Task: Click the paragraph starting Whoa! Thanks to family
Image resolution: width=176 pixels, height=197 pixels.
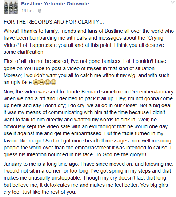Action: click(x=89, y=41)
